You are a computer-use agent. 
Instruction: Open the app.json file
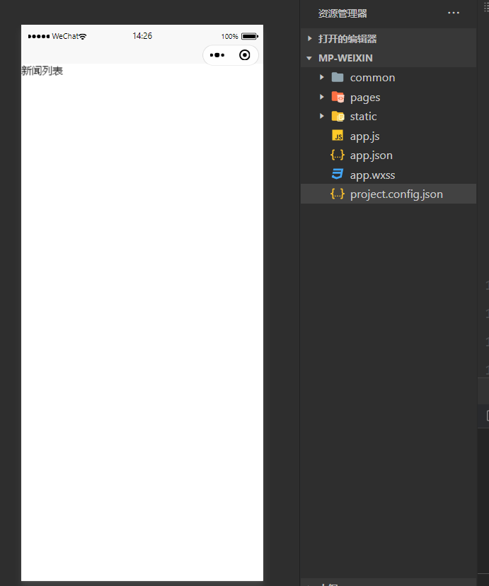371,156
